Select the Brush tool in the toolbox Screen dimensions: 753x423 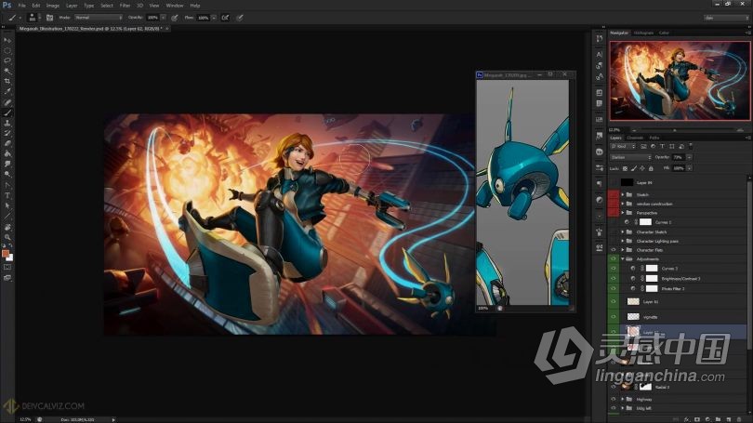pyautogui.click(x=7, y=112)
